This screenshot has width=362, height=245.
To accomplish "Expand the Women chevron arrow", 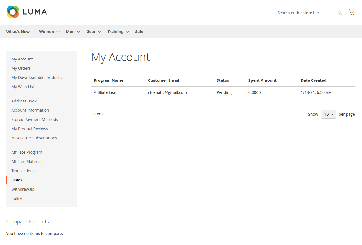I will coord(58,32).
